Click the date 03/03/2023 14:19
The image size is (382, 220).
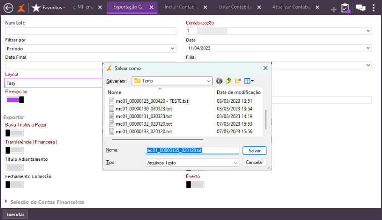tap(235, 116)
